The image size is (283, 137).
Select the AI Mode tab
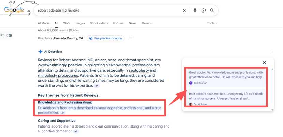coord(43,23)
